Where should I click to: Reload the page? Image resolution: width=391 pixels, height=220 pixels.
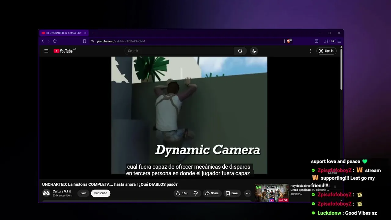pyautogui.click(x=55, y=41)
